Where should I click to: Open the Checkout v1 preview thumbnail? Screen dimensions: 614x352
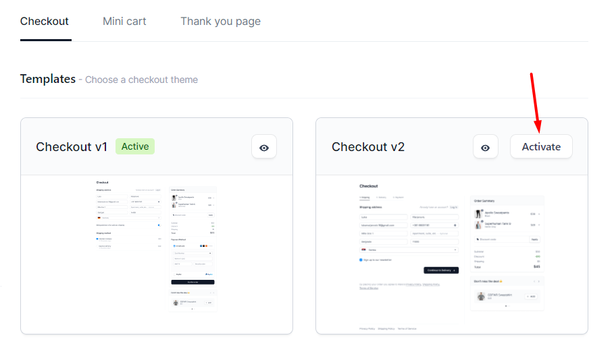[x=157, y=245]
